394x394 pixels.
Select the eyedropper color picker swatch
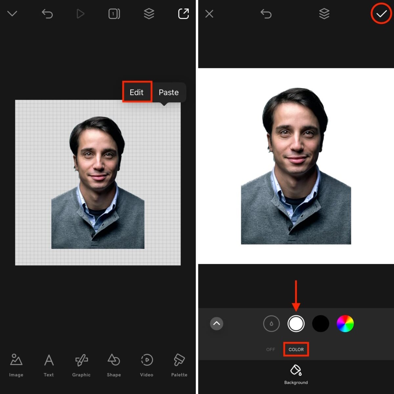272,324
